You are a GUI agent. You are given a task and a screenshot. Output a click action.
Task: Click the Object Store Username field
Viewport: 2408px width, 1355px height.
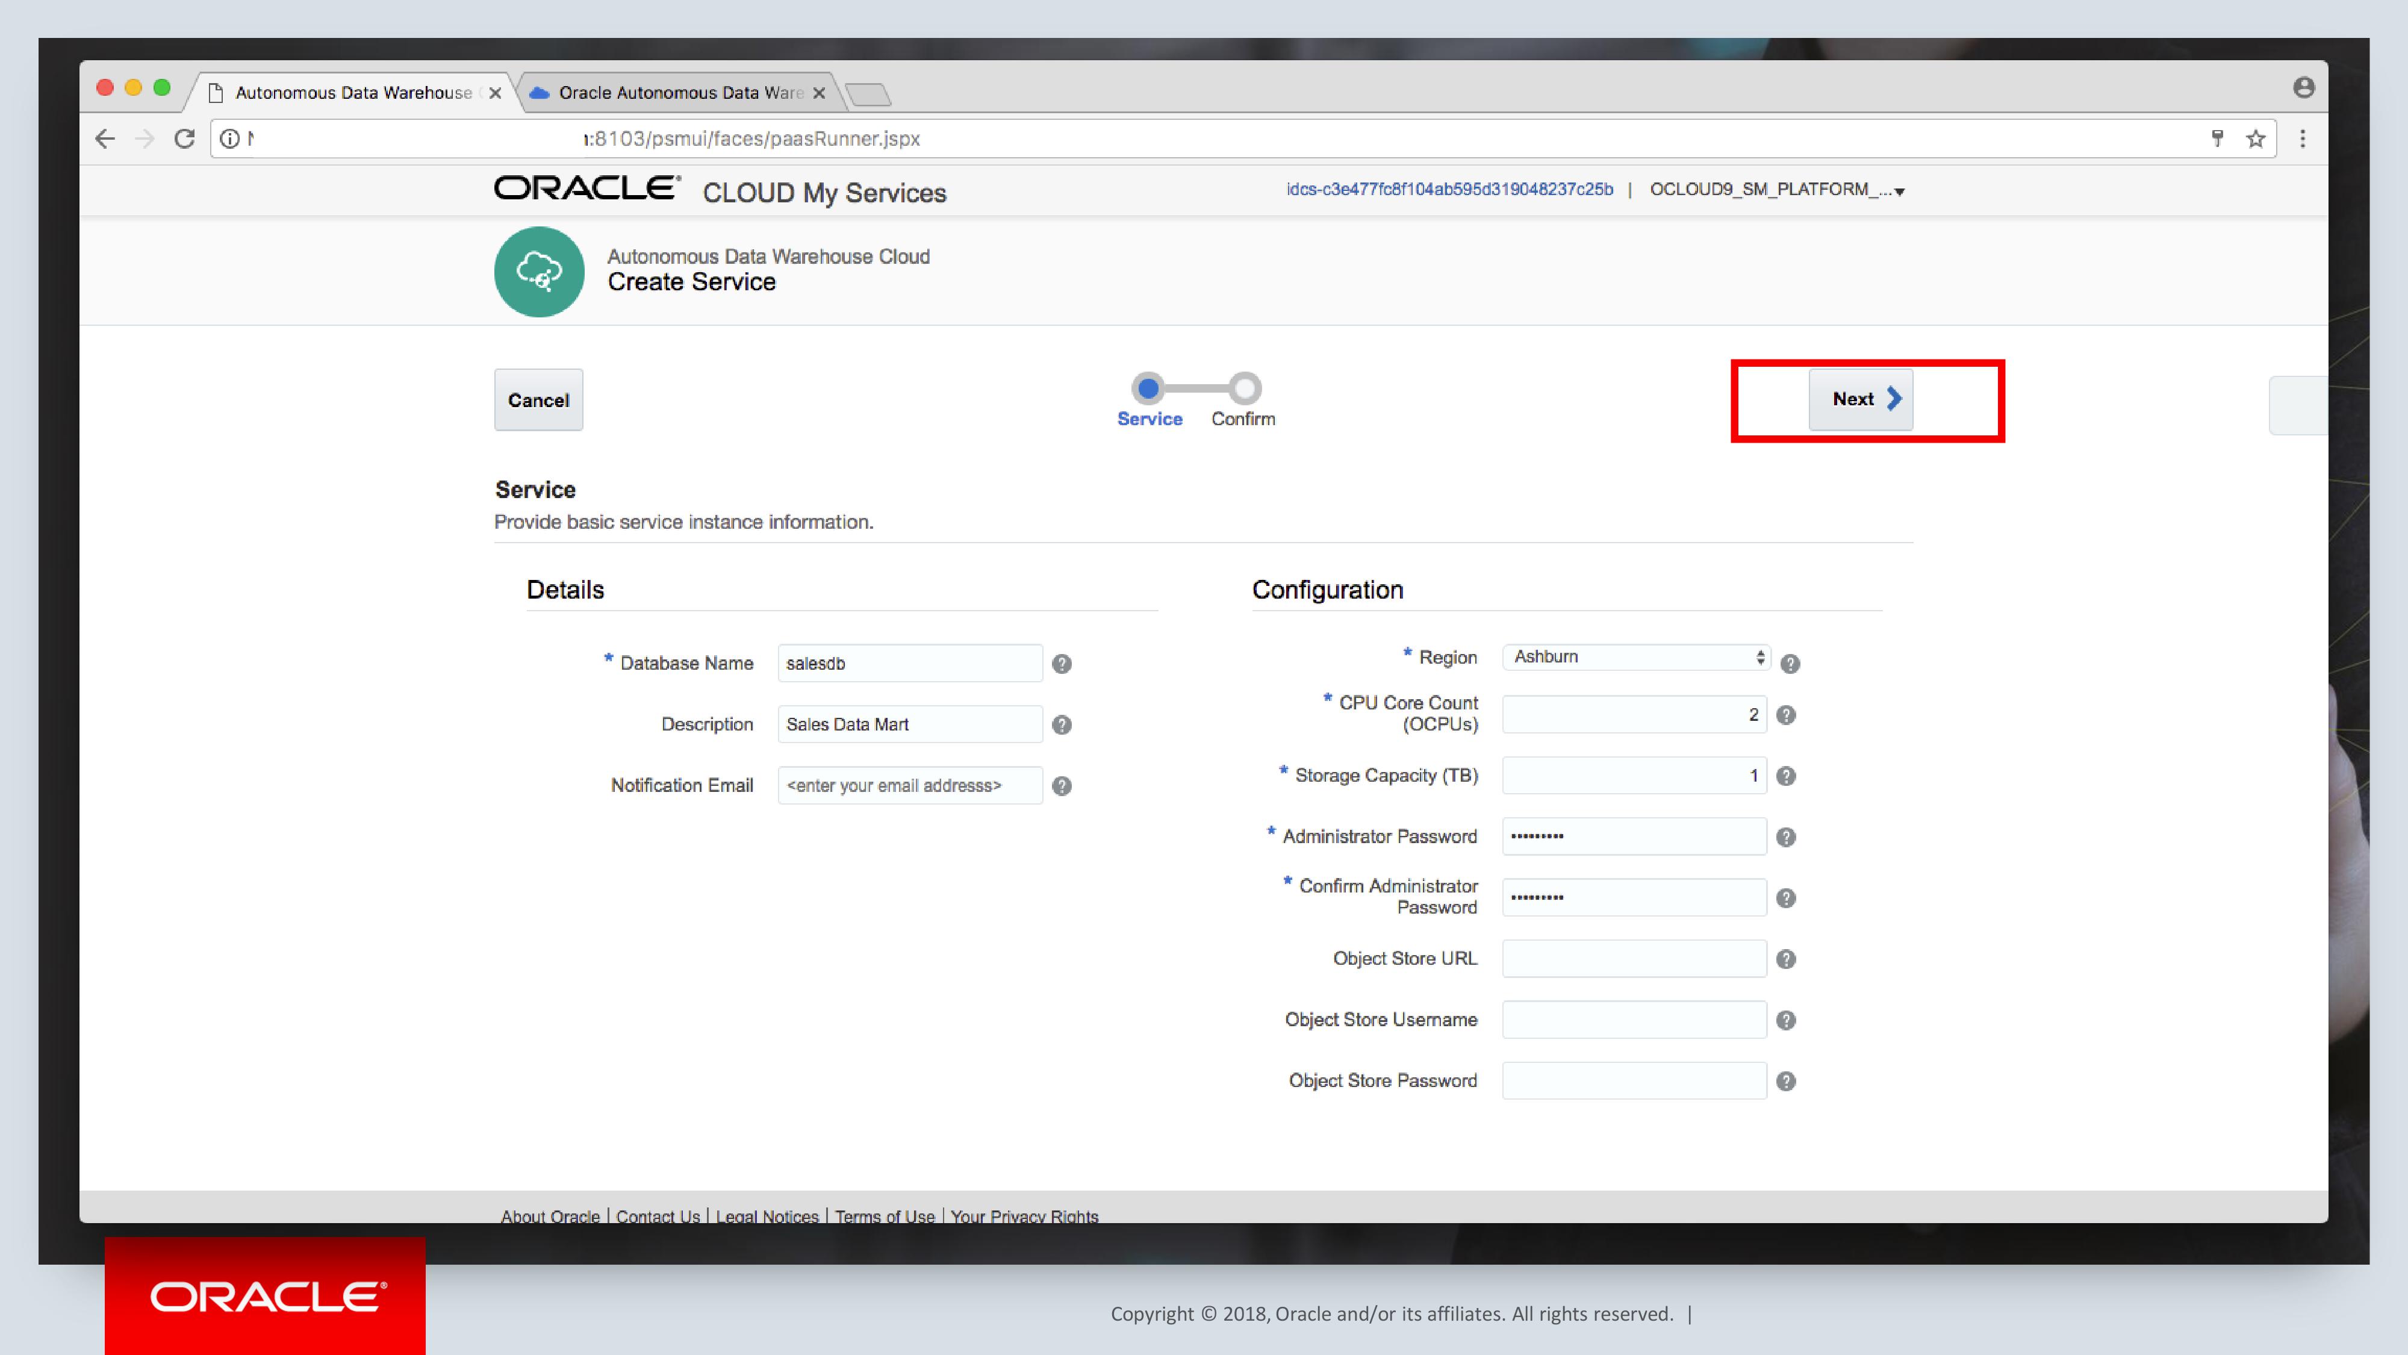pos(1634,1020)
